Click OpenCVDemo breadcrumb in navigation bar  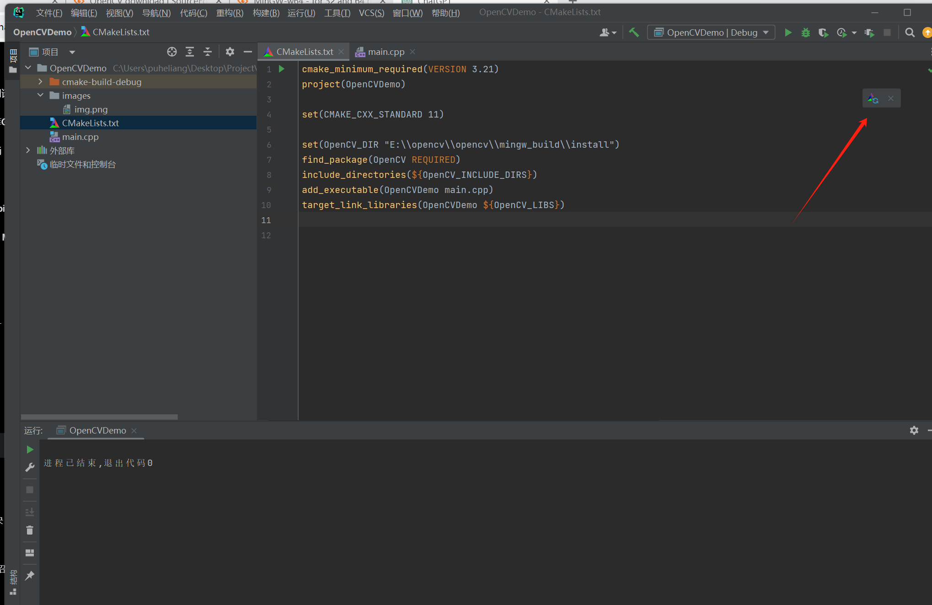pyautogui.click(x=42, y=32)
